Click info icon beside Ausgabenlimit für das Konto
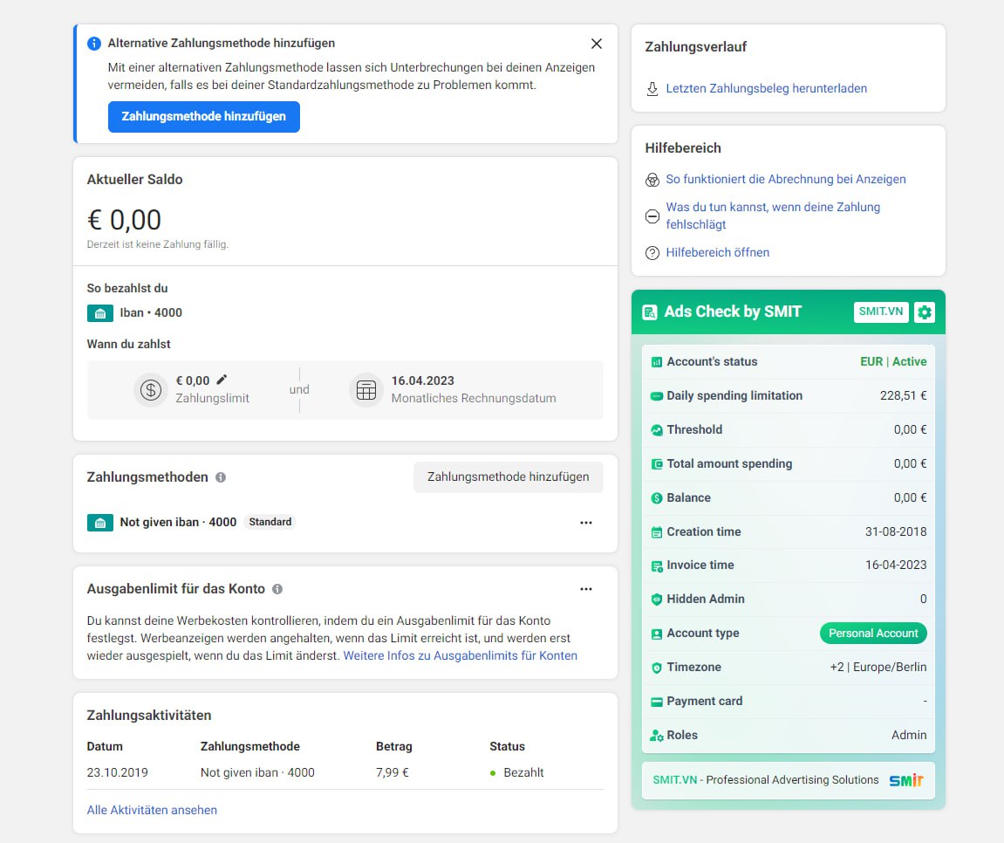The width and height of the screenshot is (1004, 843). tap(277, 589)
